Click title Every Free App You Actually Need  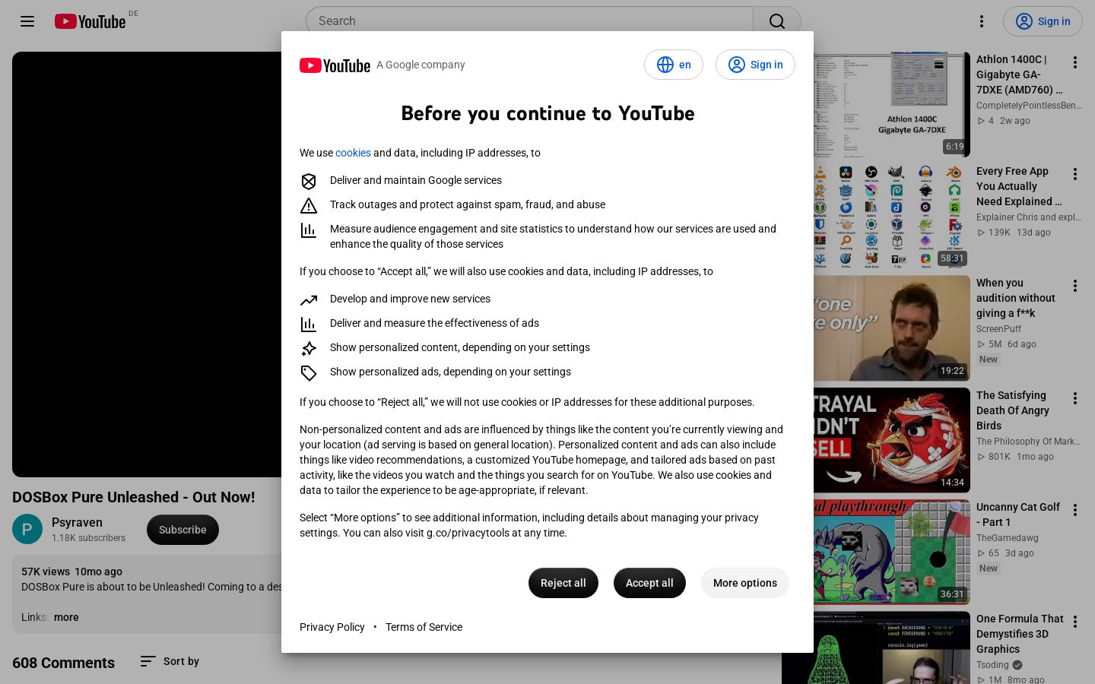(1020, 186)
